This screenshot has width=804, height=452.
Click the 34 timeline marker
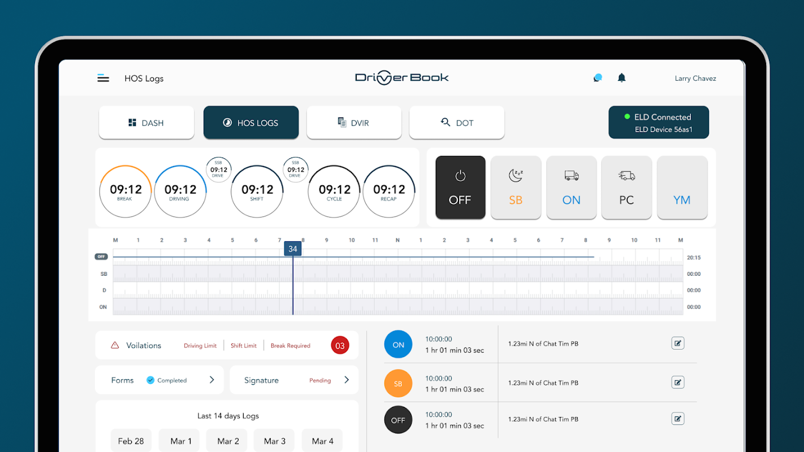292,249
